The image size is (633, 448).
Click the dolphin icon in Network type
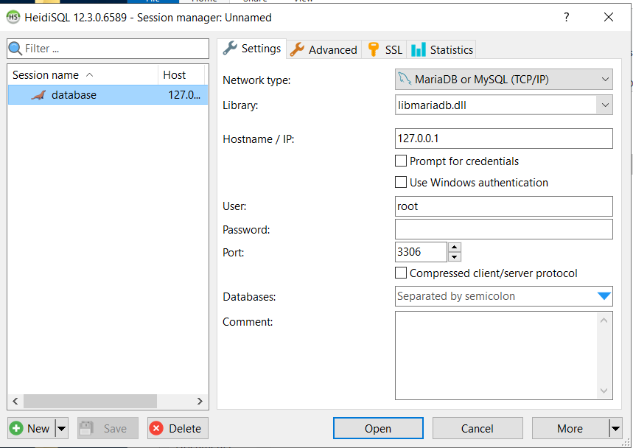[405, 78]
